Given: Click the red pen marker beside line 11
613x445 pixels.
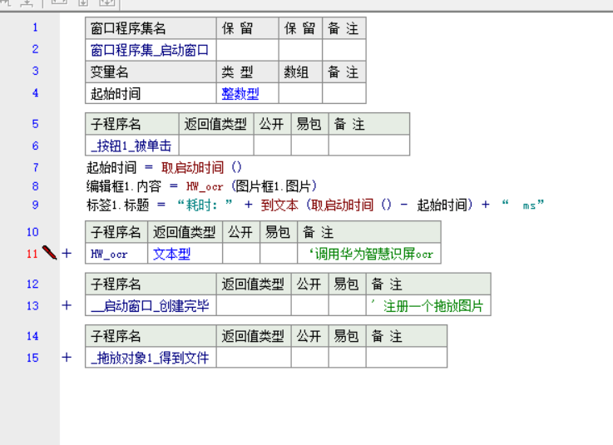Looking at the screenshot, I should point(49,253).
